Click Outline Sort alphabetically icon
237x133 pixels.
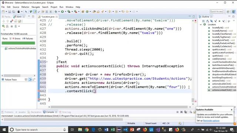tap(207, 21)
